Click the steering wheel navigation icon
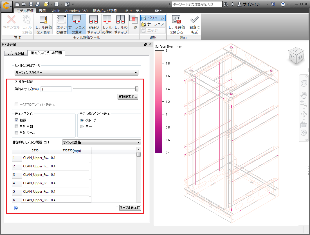310x235 pixels. coord(304,83)
